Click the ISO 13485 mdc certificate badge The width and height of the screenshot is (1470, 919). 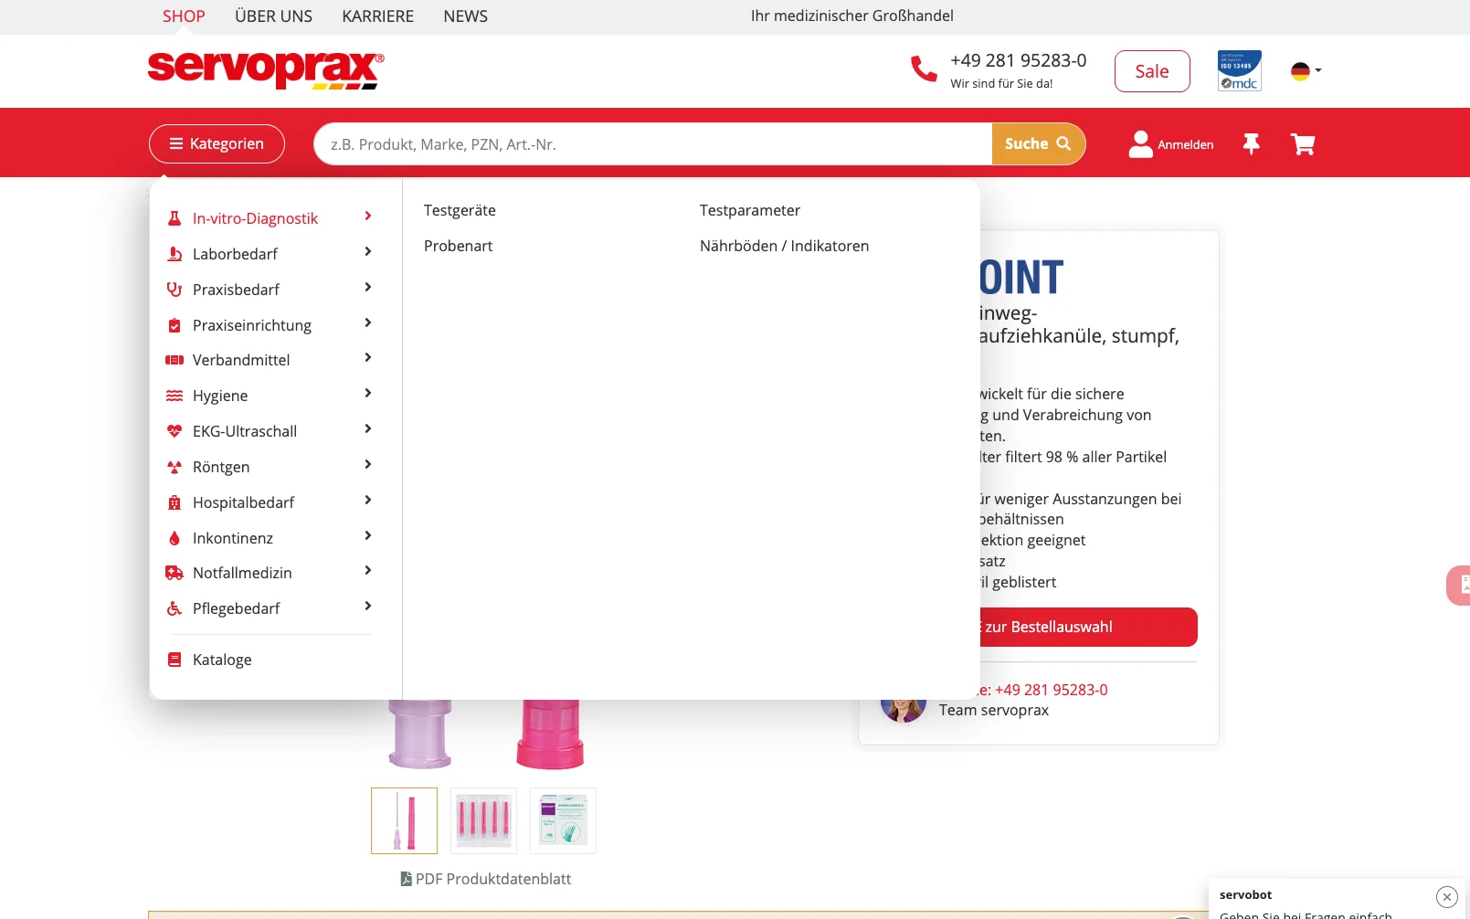click(x=1240, y=70)
